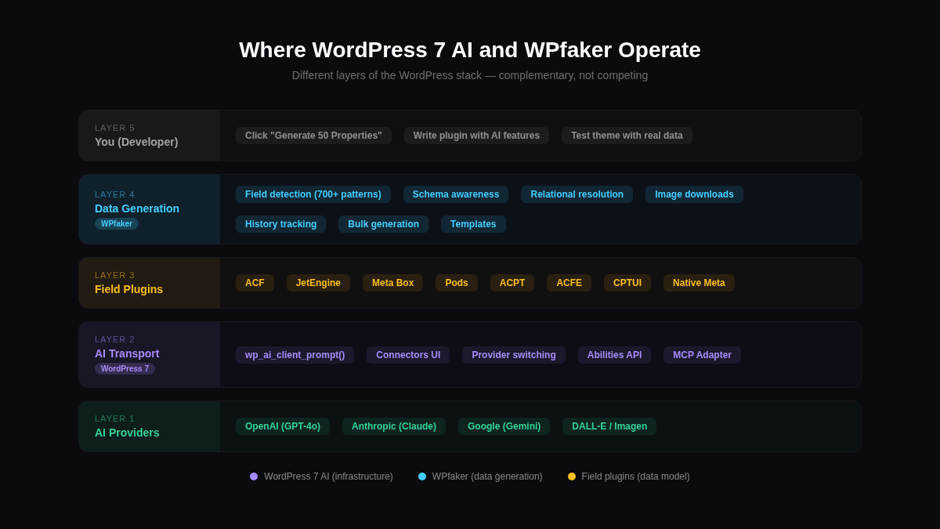Click the Bulk generation tag

click(x=383, y=224)
